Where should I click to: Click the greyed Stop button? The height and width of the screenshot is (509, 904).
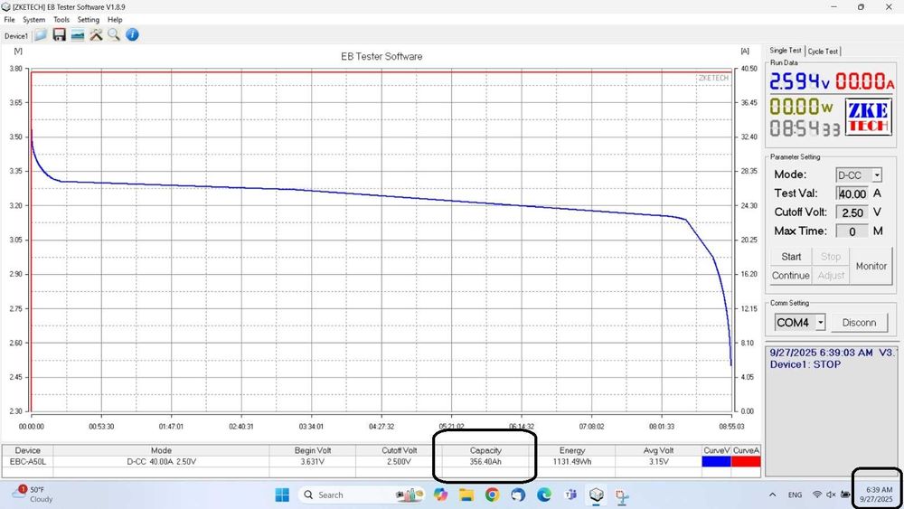pos(831,257)
